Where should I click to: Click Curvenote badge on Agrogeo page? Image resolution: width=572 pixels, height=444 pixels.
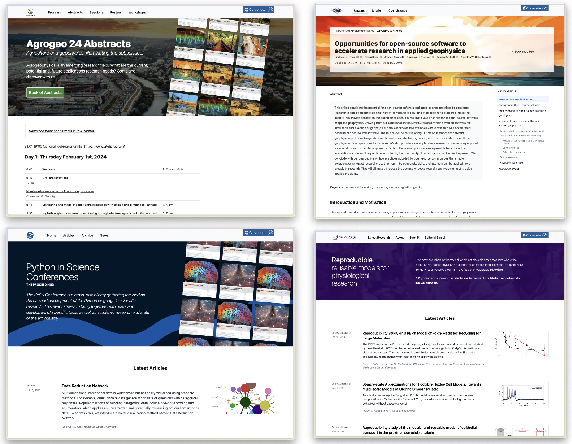tap(259, 10)
